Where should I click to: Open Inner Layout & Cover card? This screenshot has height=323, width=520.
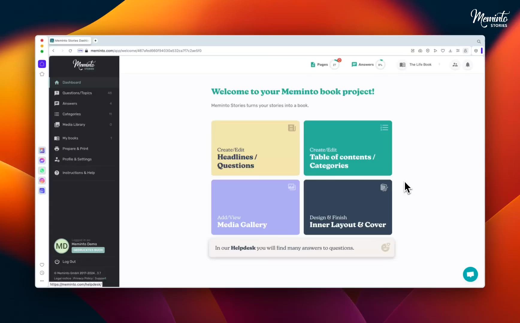pyautogui.click(x=348, y=207)
